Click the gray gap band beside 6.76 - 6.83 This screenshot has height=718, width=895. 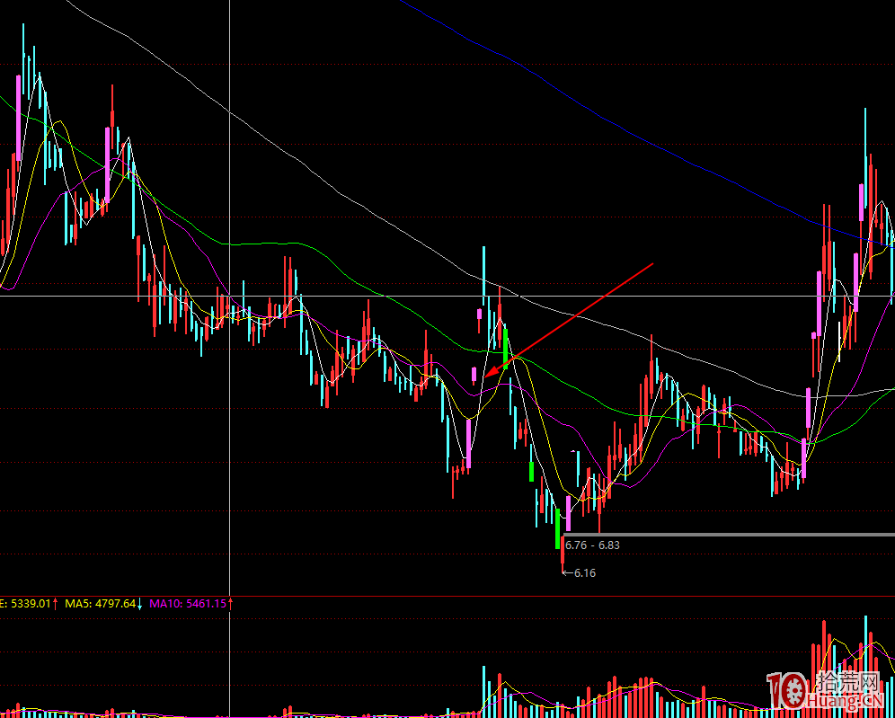click(729, 535)
